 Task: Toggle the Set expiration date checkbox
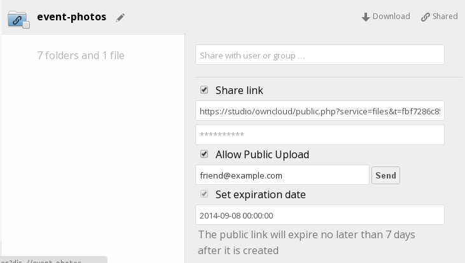coord(204,194)
